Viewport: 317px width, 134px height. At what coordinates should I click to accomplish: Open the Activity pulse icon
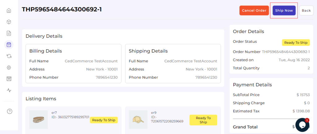[x=9, y=90]
